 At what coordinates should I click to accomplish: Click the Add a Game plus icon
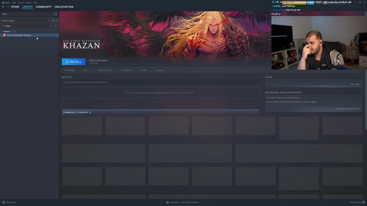pyautogui.click(x=3, y=202)
